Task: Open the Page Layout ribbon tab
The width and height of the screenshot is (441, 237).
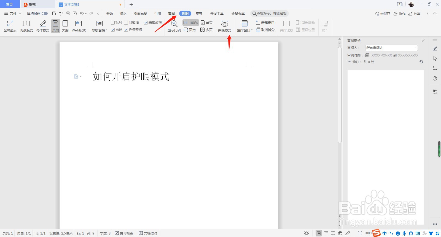Action: [141, 14]
